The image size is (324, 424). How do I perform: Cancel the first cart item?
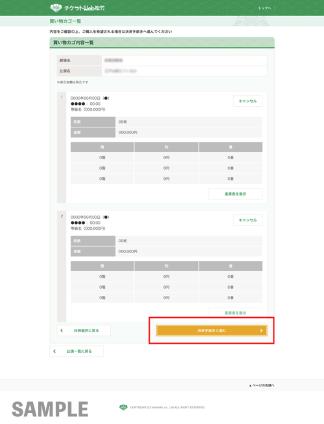(x=248, y=101)
